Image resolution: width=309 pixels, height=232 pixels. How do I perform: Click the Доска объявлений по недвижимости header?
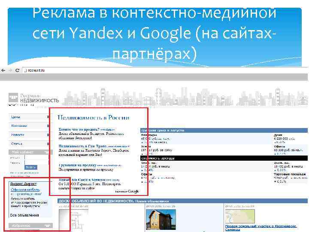(x=182, y=201)
